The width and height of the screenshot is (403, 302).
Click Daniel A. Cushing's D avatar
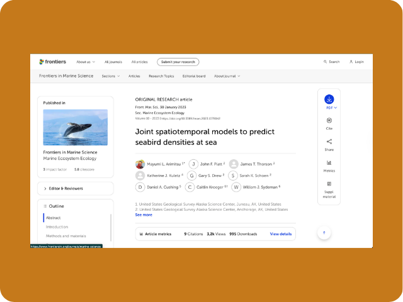pyautogui.click(x=140, y=187)
